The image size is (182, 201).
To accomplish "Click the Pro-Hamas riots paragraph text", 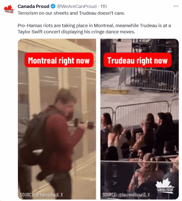I will (x=94, y=29).
